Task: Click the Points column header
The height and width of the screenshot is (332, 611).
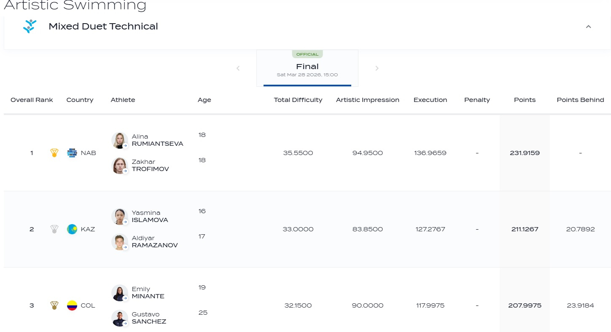Action: pos(525,100)
